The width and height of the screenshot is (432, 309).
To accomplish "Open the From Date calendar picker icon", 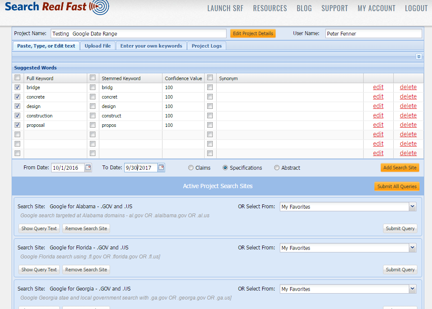I will click(x=88, y=167).
